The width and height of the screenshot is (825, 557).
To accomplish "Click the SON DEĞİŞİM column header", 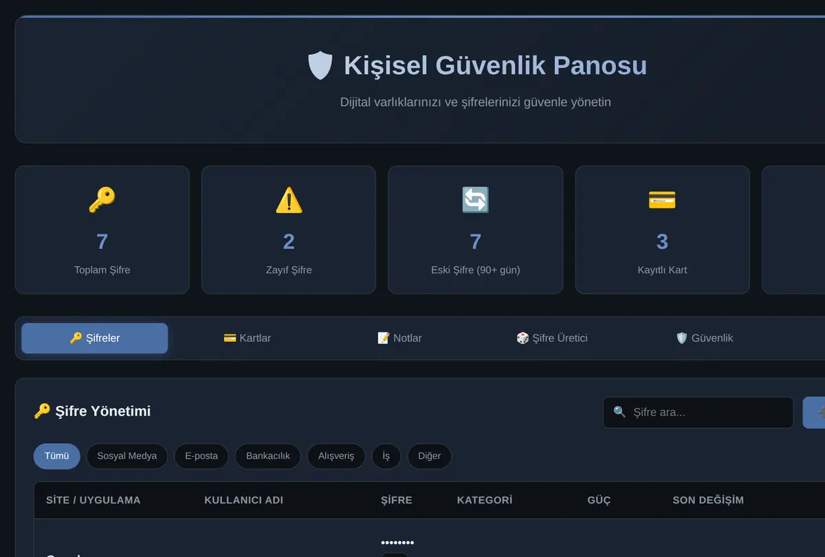I will [708, 500].
